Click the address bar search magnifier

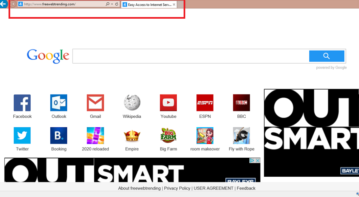(x=107, y=4)
